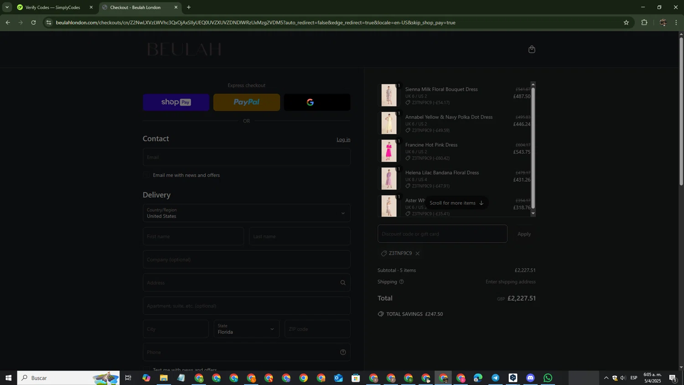
Task: Open Helena Lilac Bandana Floral Dress thumbnail
Action: click(x=389, y=179)
